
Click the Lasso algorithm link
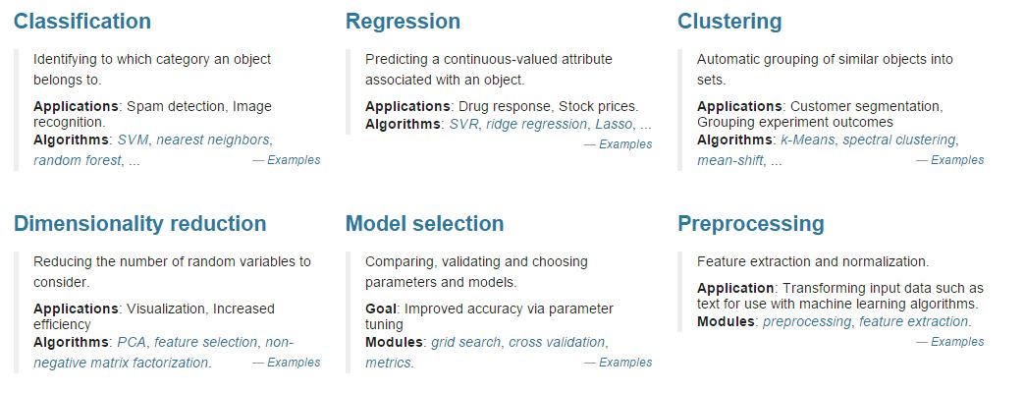tap(614, 124)
